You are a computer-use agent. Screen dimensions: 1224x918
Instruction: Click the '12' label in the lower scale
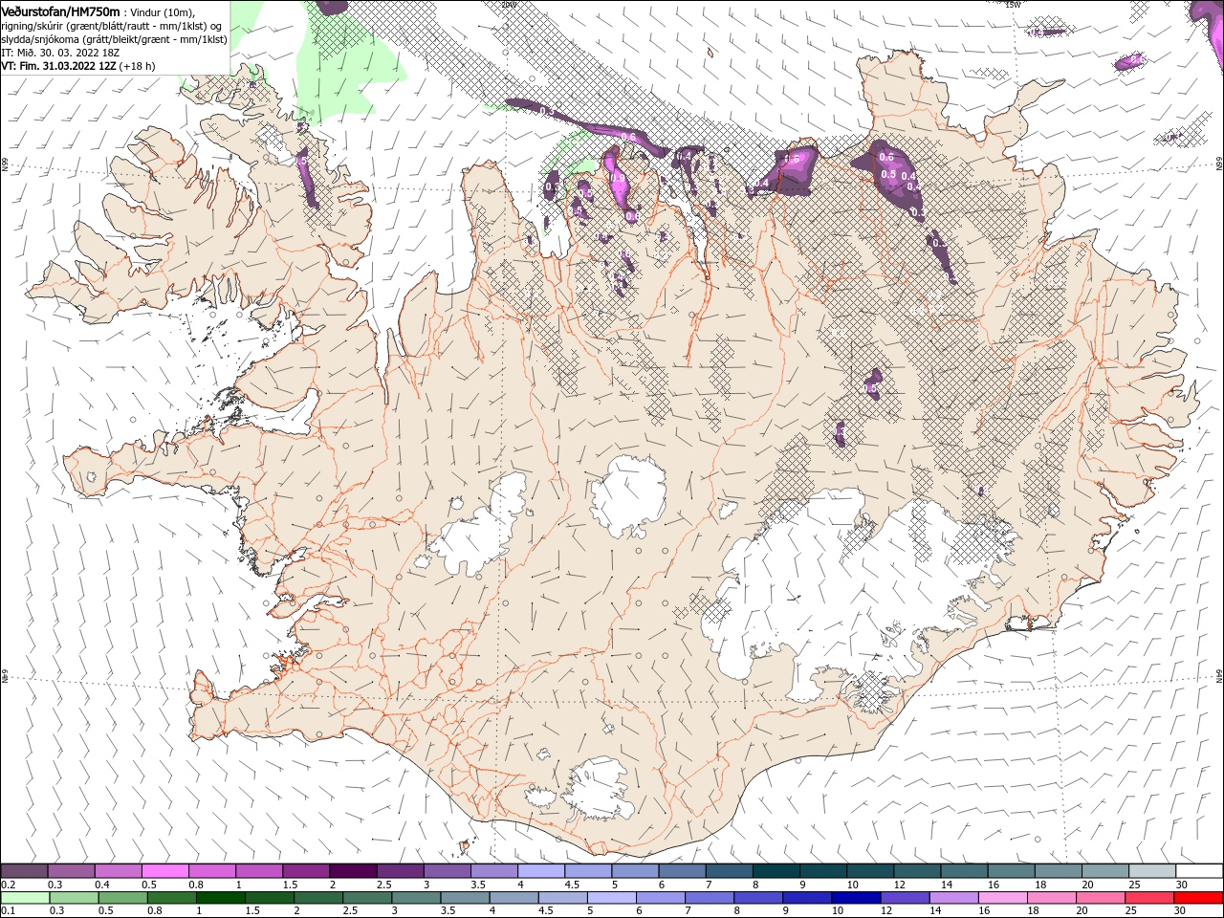[x=886, y=910]
